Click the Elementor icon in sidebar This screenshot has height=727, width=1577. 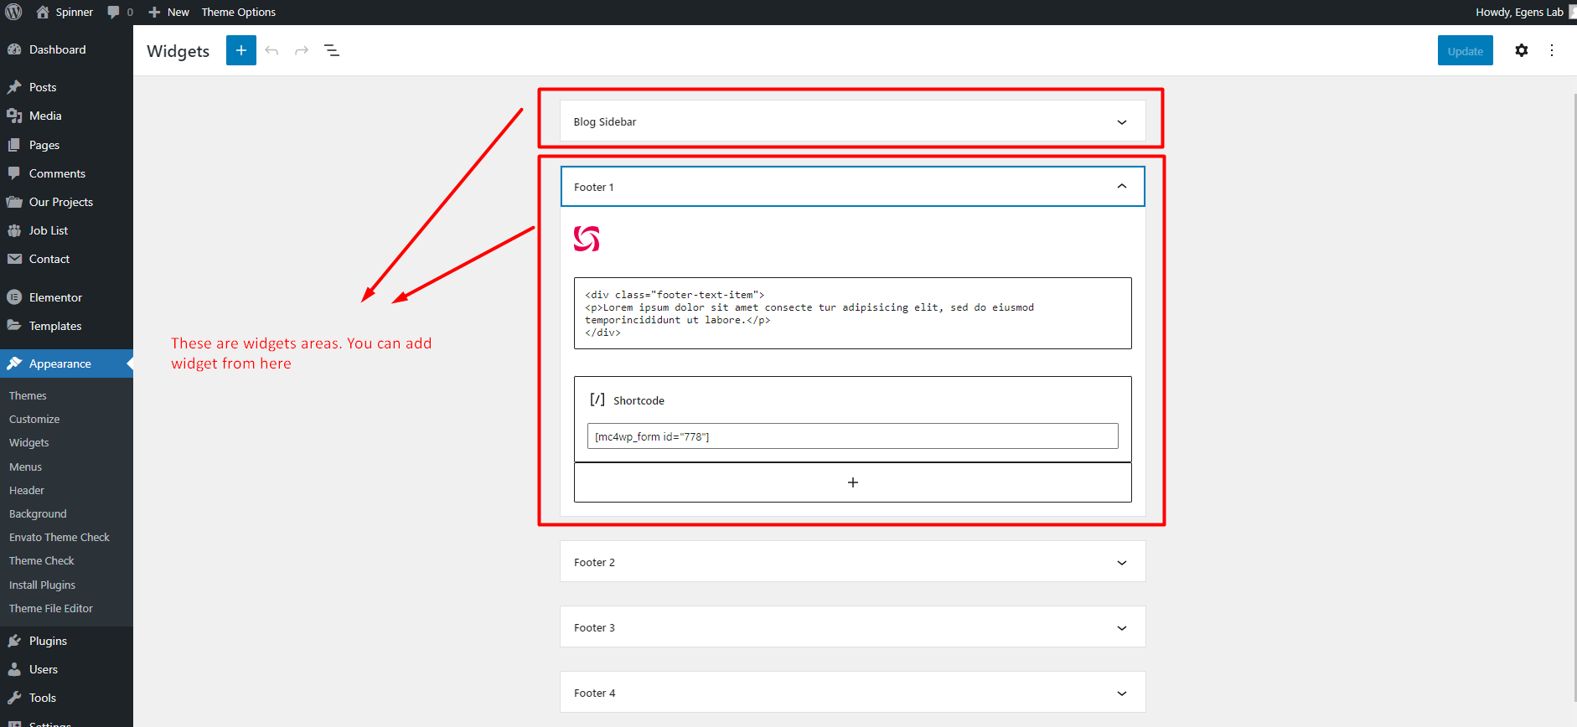coord(14,297)
